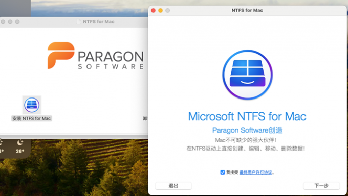Minimize the front NTFS for Mac installer window
Screen dimensions: 348x196
(161, 10)
